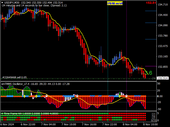Click the 154.710 price axis label
Viewport: 170px width, 127px height.
[163, 5]
